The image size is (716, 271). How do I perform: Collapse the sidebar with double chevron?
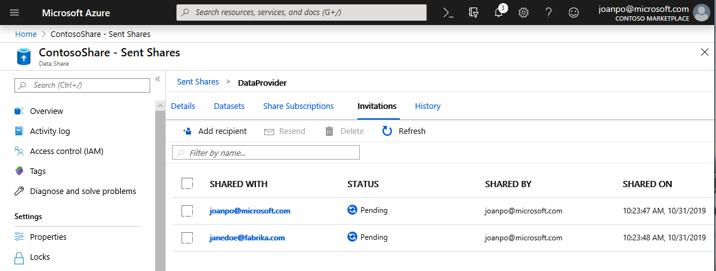158,79
